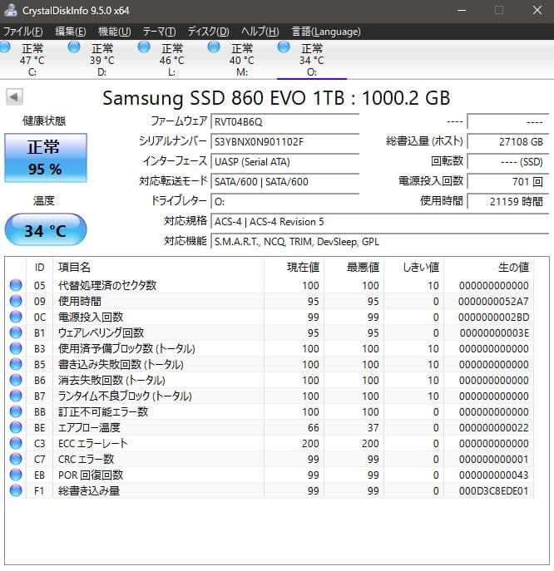The height and width of the screenshot is (571, 554).
Task: Click total host writes value 27108 GB
Action: click(508, 141)
